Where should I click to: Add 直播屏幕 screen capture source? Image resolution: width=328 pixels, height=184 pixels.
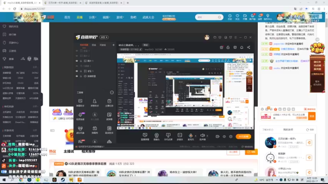[145, 137]
